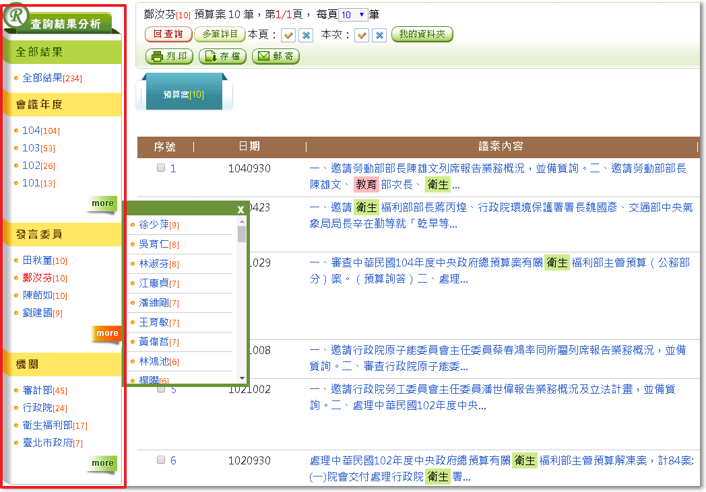Click the 郵寄 mail button
The image size is (706, 492).
276,57
